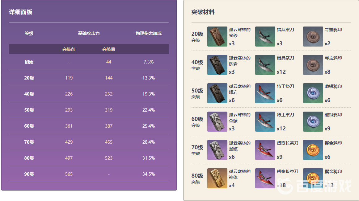359x201 pixels.
Task: Click the 突破材料 section heading
Action: pyautogui.click(x=203, y=12)
